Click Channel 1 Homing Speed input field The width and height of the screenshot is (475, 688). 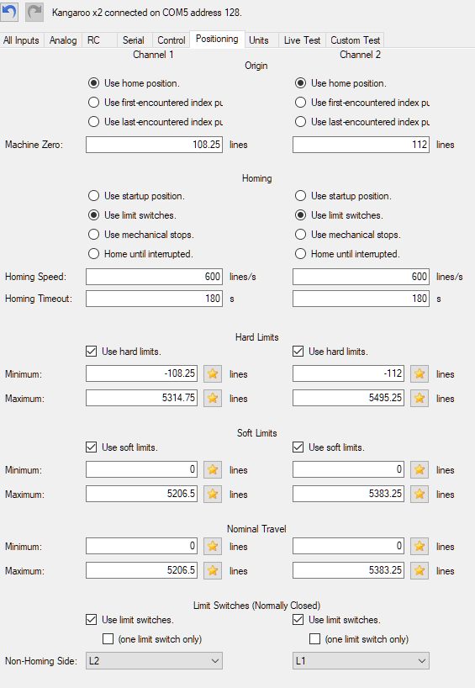(154, 277)
